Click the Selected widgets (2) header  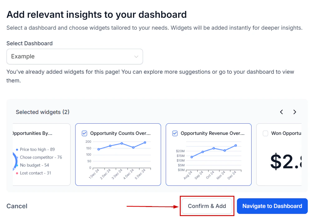pos(42,112)
